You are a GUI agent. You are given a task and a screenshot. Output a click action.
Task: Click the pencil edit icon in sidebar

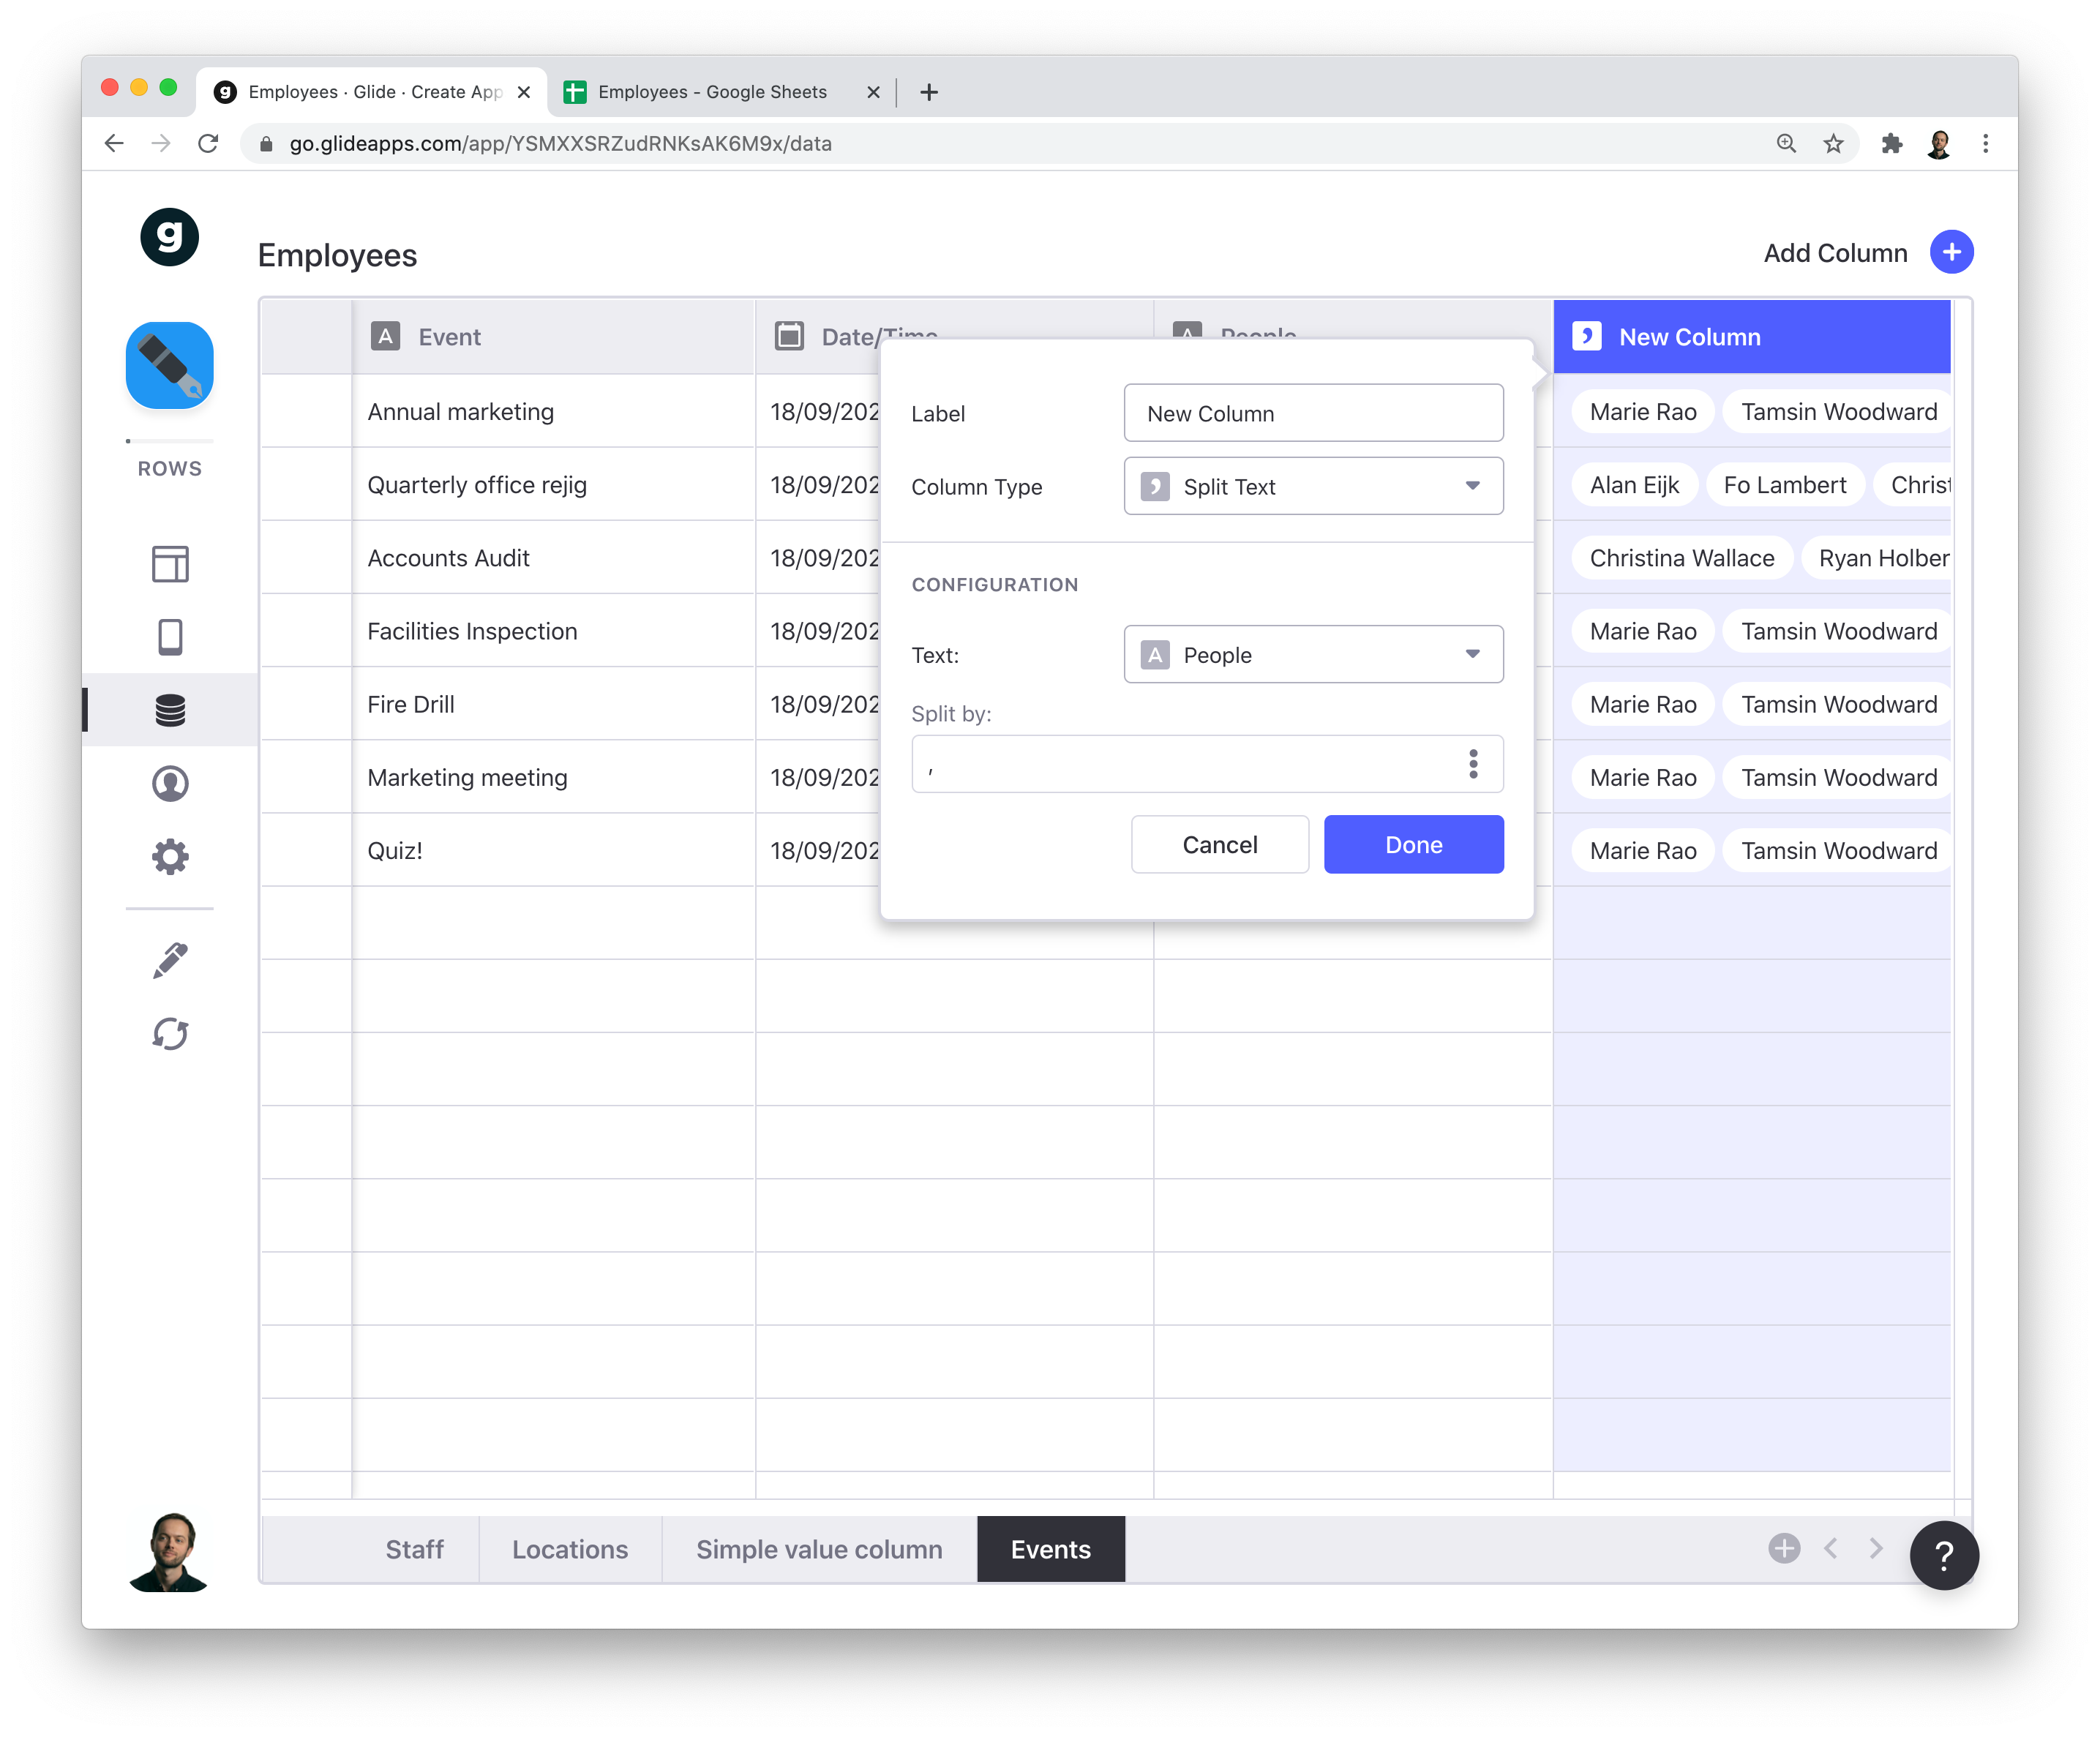click(170, 960)
